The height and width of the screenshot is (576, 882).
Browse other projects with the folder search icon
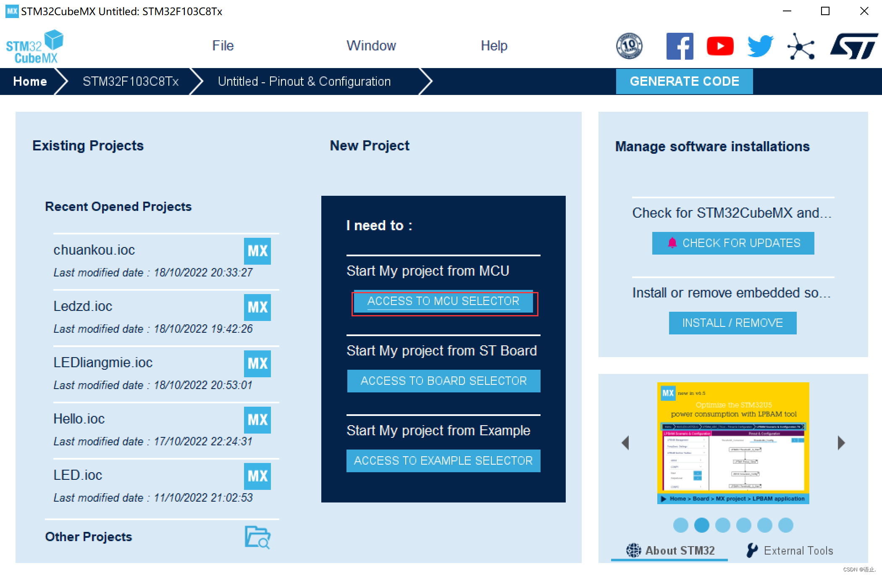click(257, 537)
